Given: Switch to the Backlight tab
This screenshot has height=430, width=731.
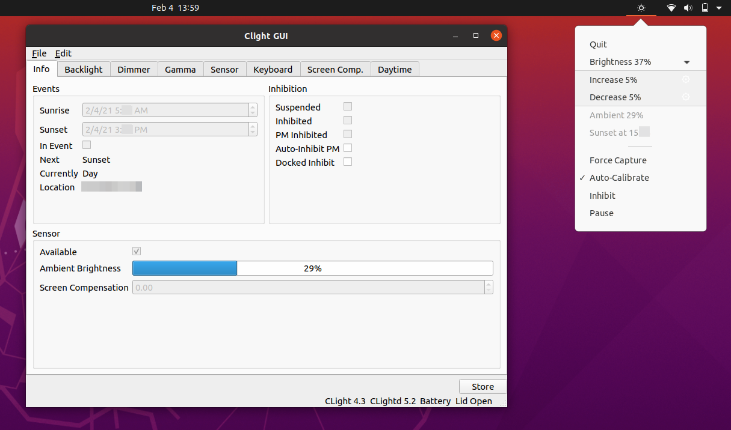Looking at the screenshot, I should (x=84, y=69).
